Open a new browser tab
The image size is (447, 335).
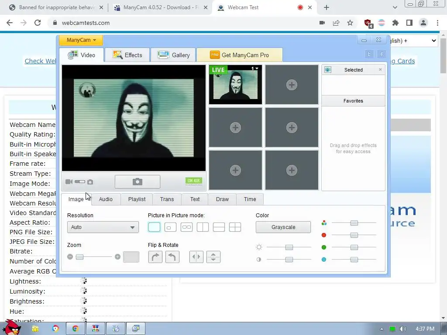pos(327,7)
